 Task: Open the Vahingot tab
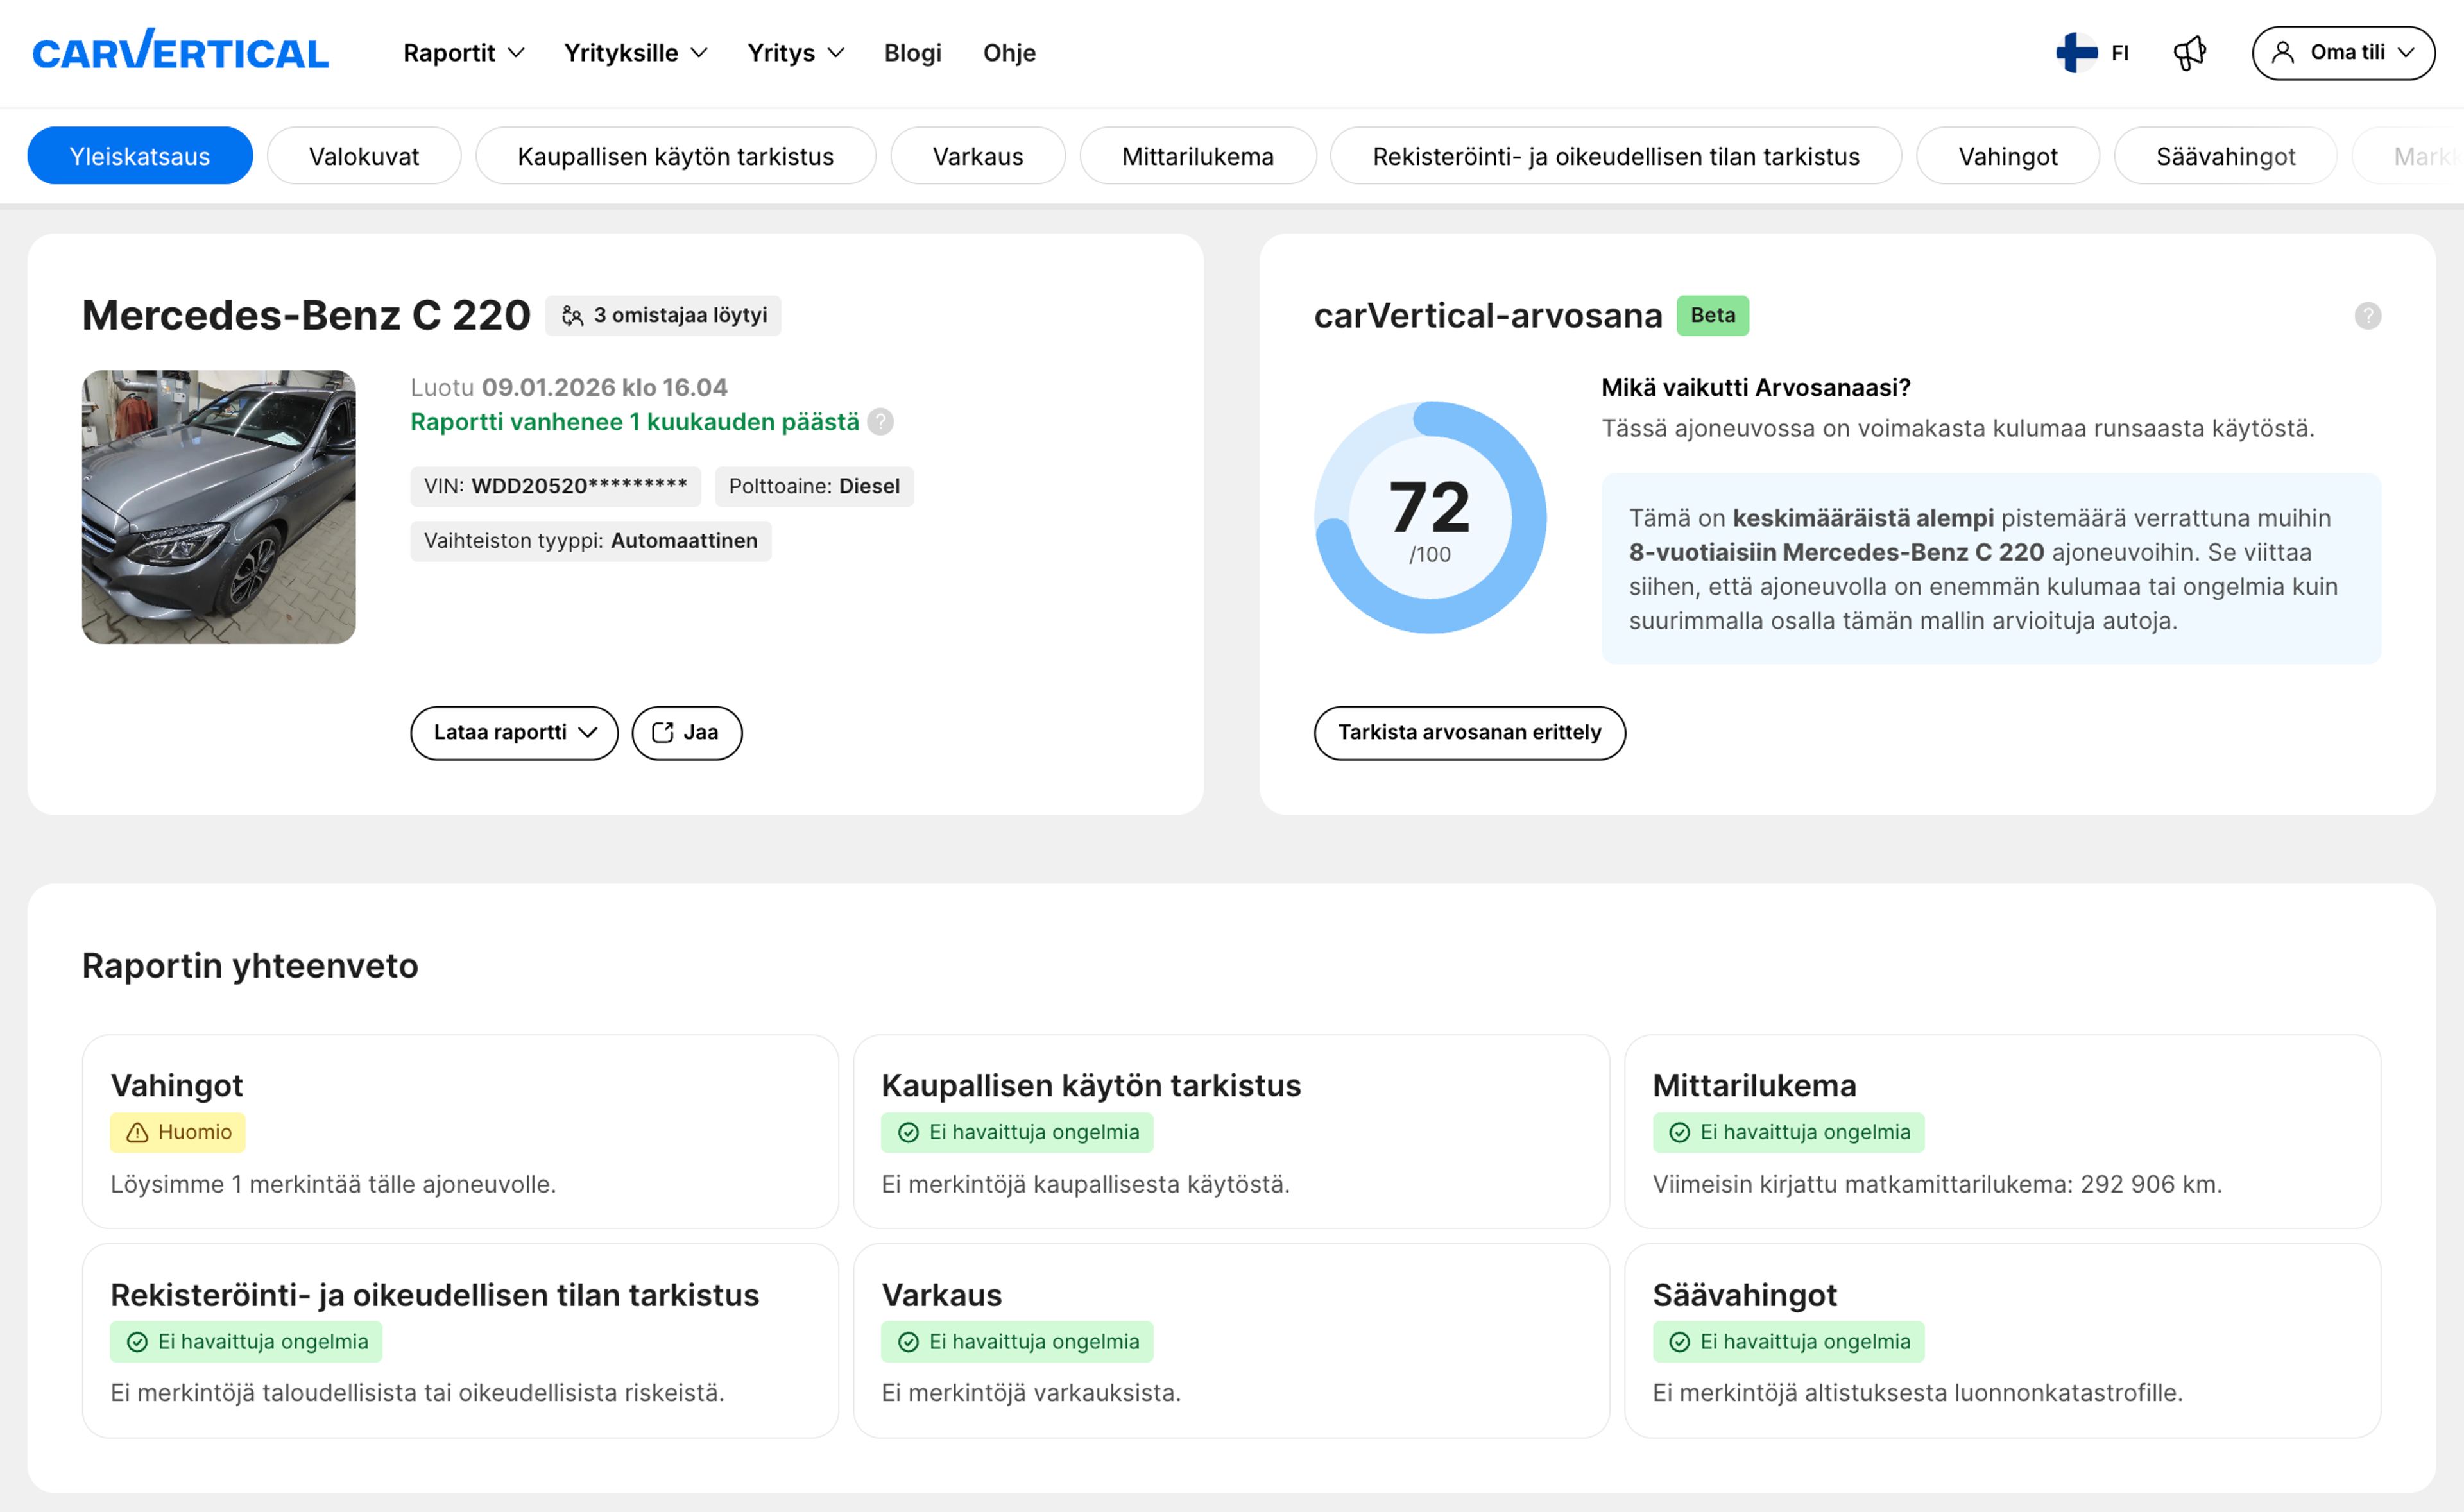[2007, 156]
